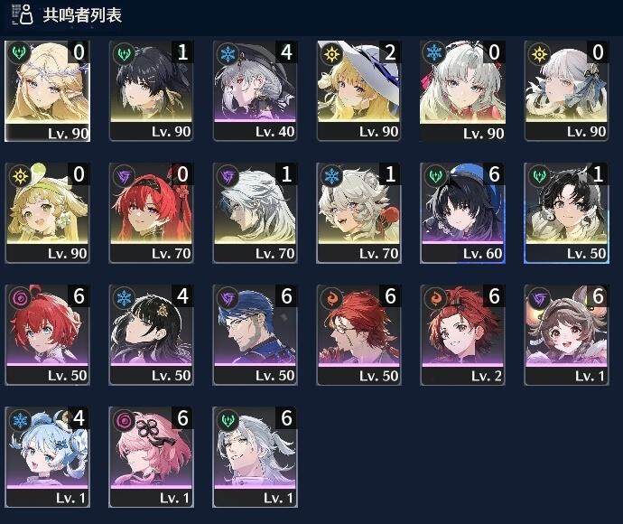The height and width of the screenshot is (524, 623).
Task: Click the green Aero icon on the blue-beret Lv. 60 card
Action: [436, 176]
